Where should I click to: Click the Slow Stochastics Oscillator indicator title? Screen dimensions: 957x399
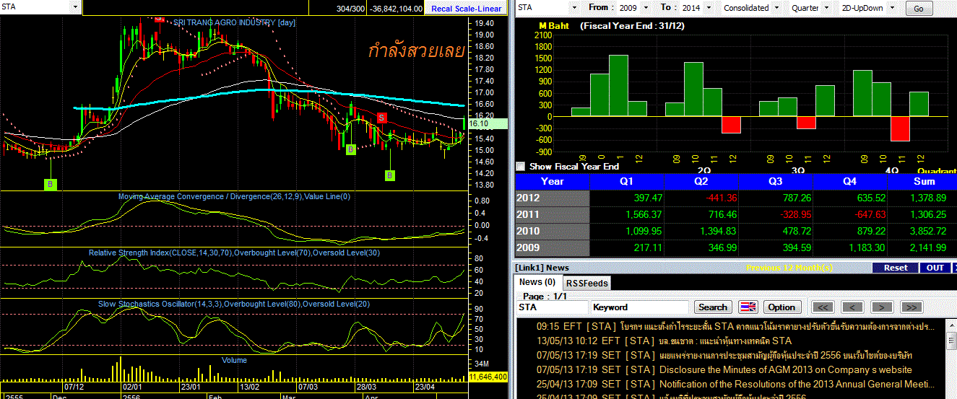point(234,304)
